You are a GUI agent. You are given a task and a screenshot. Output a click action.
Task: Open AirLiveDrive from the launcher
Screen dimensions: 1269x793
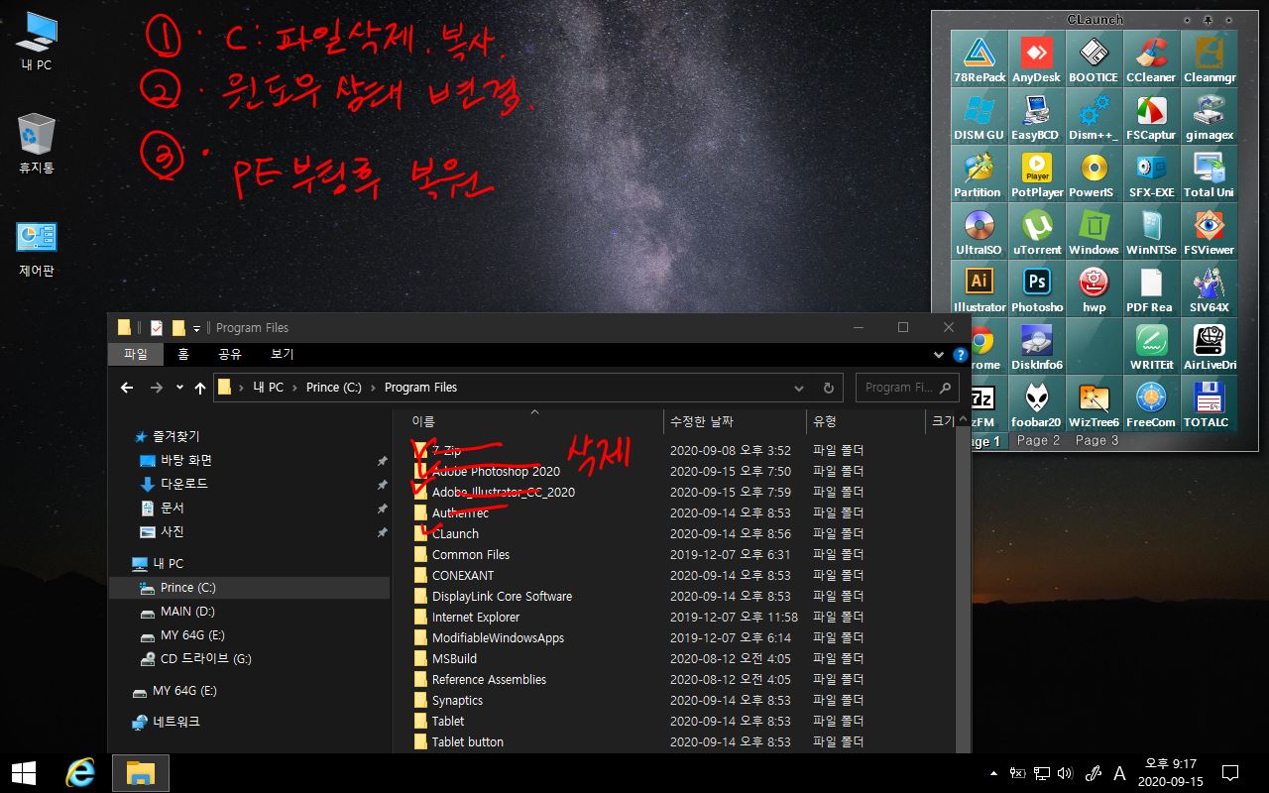click(x=1210, y=346)
